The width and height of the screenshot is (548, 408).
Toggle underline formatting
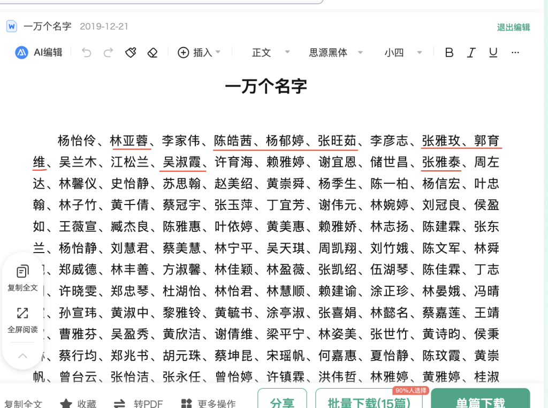(493, 52)
